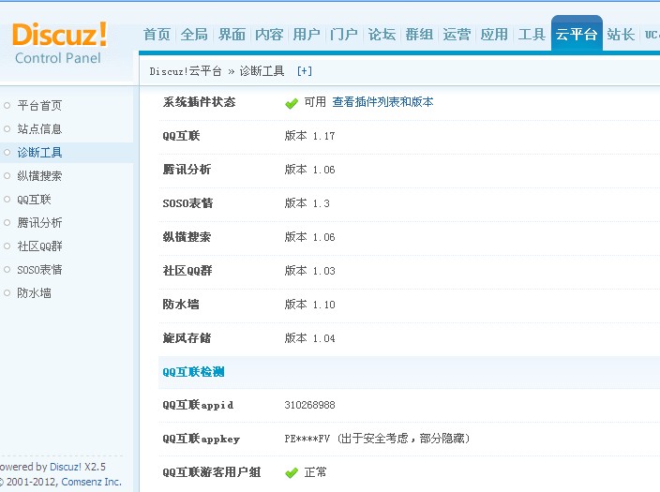The height and width of the screenshot is (492, 660).
Task: Open 防水墙 in the sidebar
Action: point(34,293)
